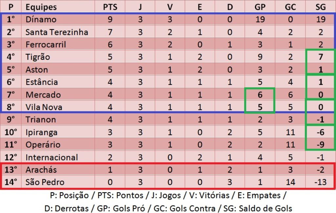Viewport: 336px width, 213px height.
Task: Select the GC column header
Action: 290,7
